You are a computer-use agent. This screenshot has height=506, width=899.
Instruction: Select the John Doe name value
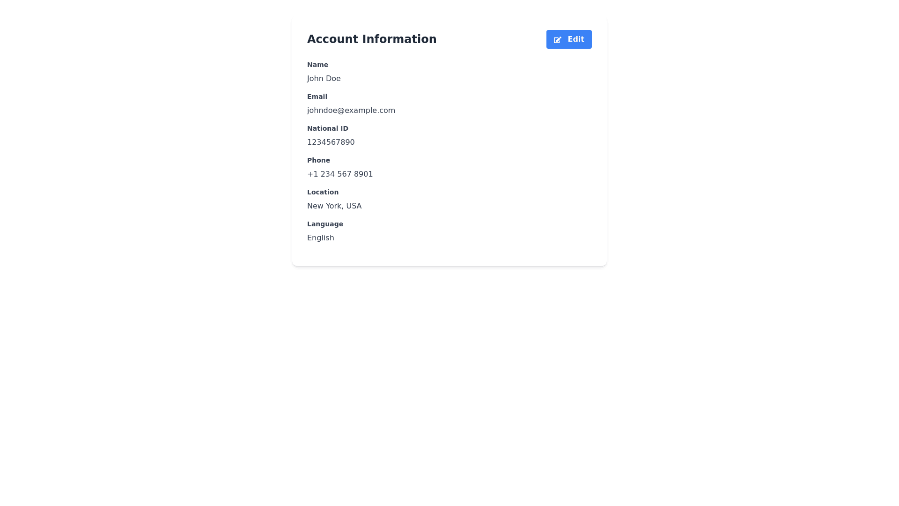324,79
